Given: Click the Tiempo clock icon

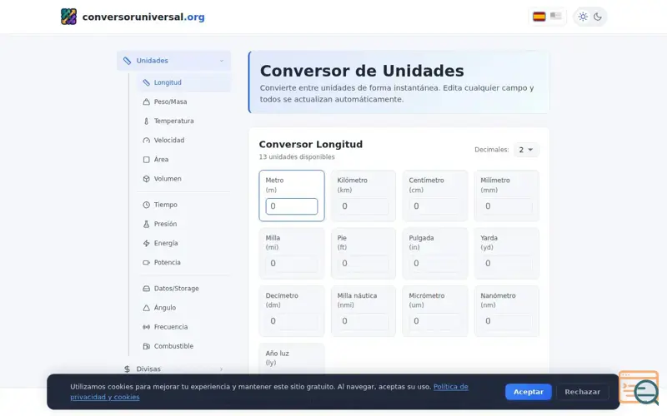Looking at the screenshot, I should [147, 205].
